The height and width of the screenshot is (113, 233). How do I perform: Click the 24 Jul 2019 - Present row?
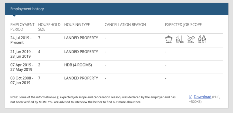coord(116,40)
